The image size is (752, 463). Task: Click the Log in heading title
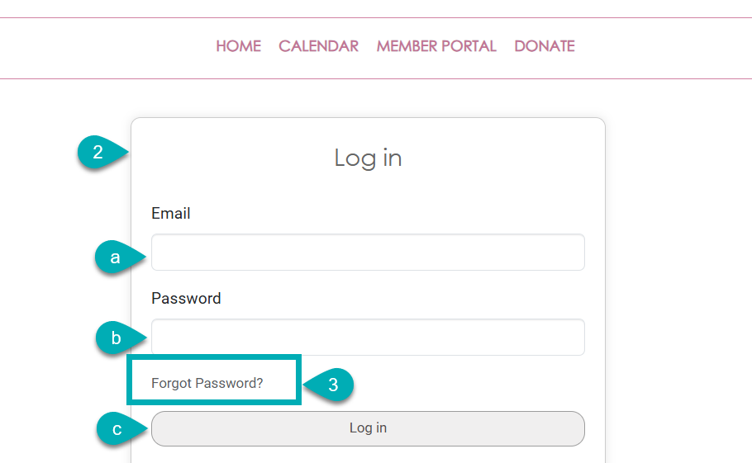point(368,158)
